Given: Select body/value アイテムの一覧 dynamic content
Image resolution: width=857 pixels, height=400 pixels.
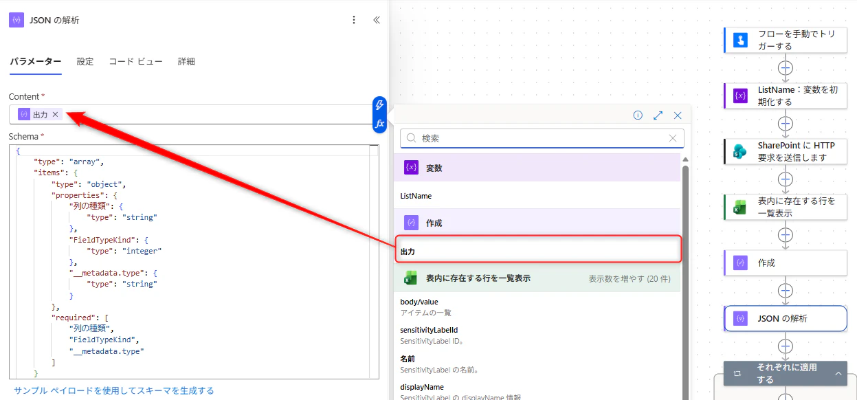Looking at the screenshot, I should (x=537, y=307).
